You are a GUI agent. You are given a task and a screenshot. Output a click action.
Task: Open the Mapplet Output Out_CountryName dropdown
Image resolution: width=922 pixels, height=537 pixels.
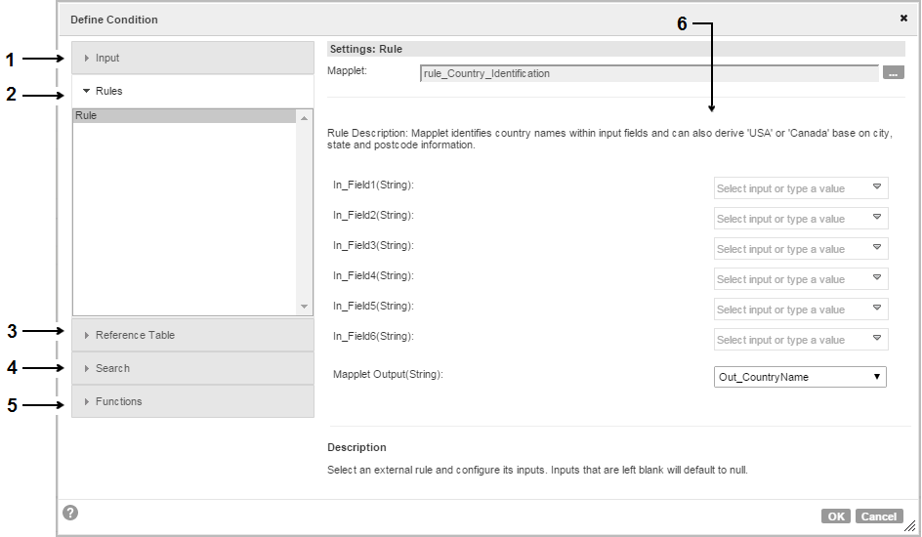coord(800,377)
